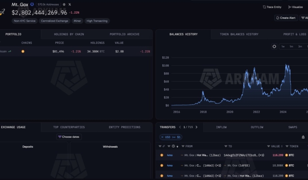Screen dimensions: 308x180
Task: Click the $2.8B value cell
Action: click(x=120, y=52)
